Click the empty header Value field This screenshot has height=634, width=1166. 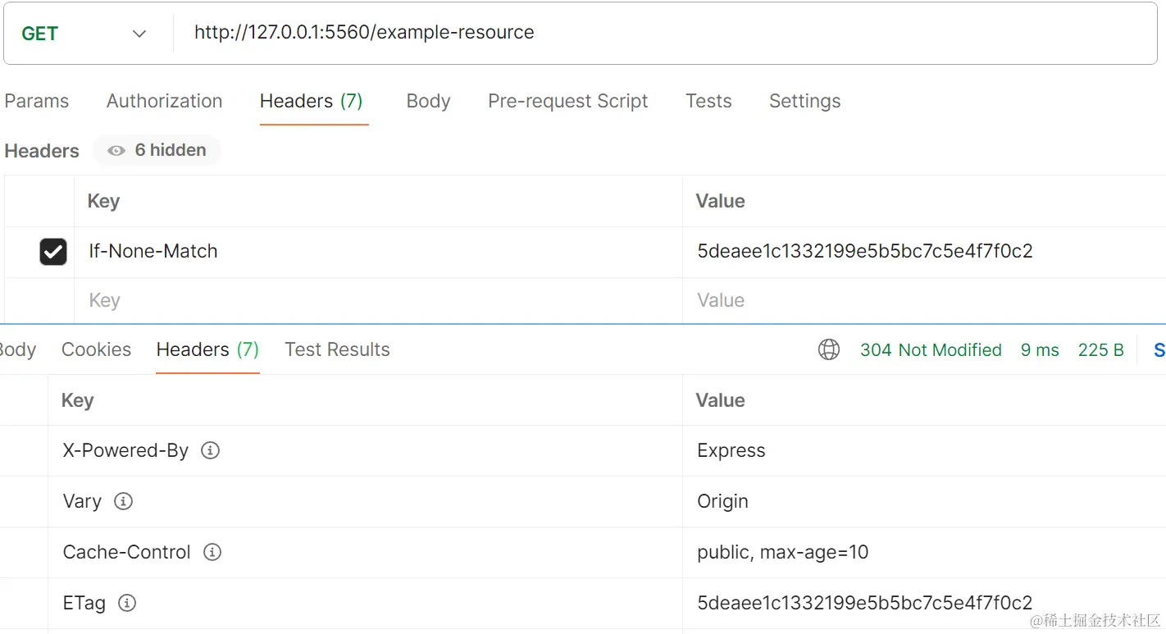(x=924, y=300)
